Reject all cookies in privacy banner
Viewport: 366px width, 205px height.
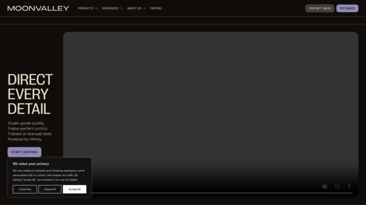[50, 189]
